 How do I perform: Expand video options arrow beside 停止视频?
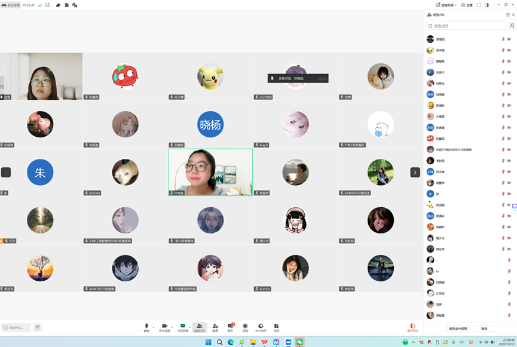(x=173, y=326)
